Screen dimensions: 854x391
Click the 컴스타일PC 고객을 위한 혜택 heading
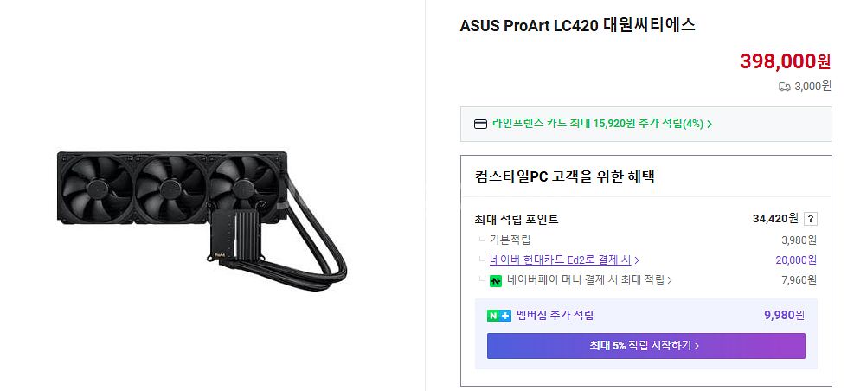[565, 177]
